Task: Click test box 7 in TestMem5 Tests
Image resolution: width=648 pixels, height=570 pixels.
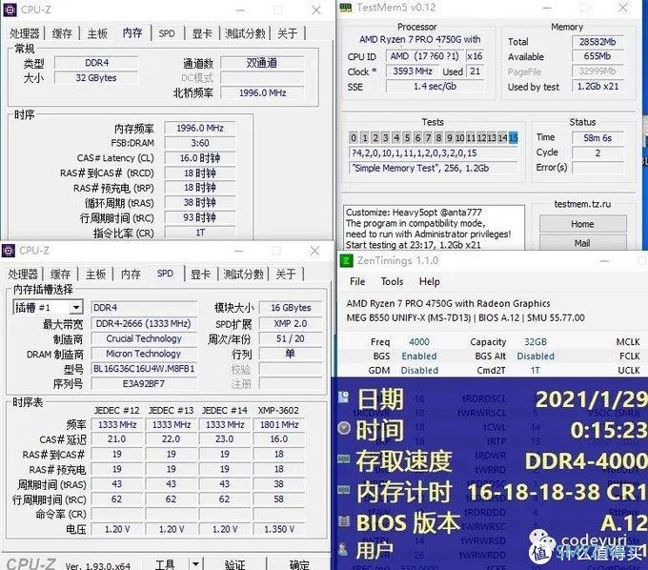Action: tap(428, 137)
